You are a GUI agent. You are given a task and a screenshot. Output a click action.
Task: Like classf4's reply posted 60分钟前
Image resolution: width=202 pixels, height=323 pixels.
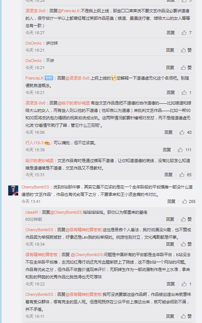pos(186,219)
